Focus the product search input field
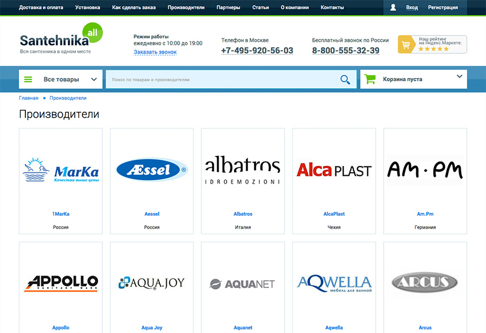The image size is (486, 333). coord(231,80)
